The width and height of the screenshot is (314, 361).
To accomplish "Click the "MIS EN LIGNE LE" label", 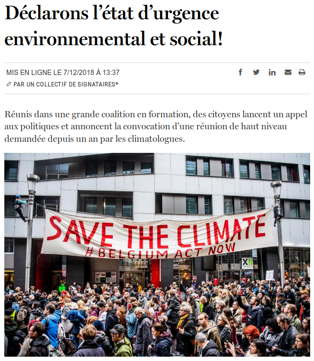I will click(x=34, y=73).
